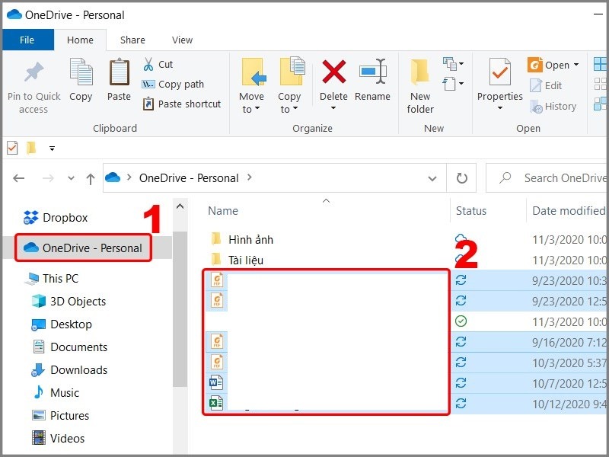Open the File tab
609x457 pixels.
[27, 40]
